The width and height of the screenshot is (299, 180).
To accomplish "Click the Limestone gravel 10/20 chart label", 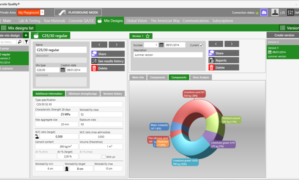I will pyautogui.click(x=185, y=162).
